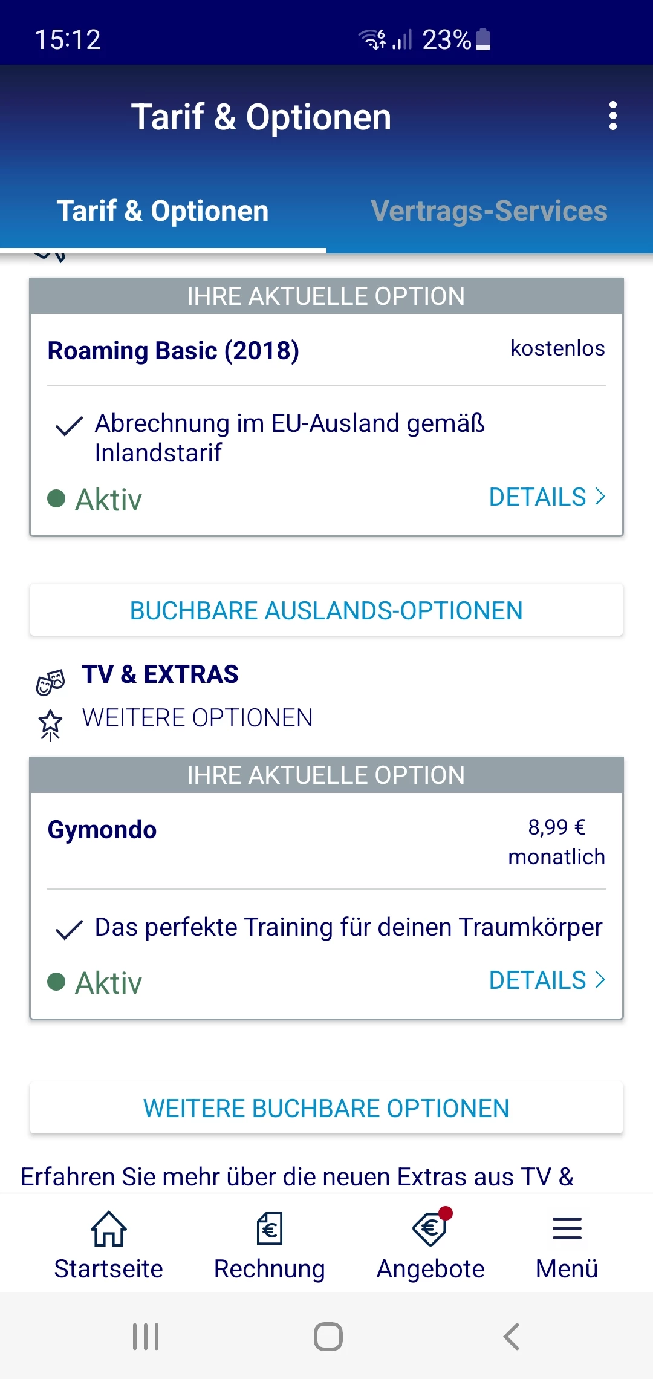Tap the Gymondo option title
653x1379 pixels.
tap(102, 830)
